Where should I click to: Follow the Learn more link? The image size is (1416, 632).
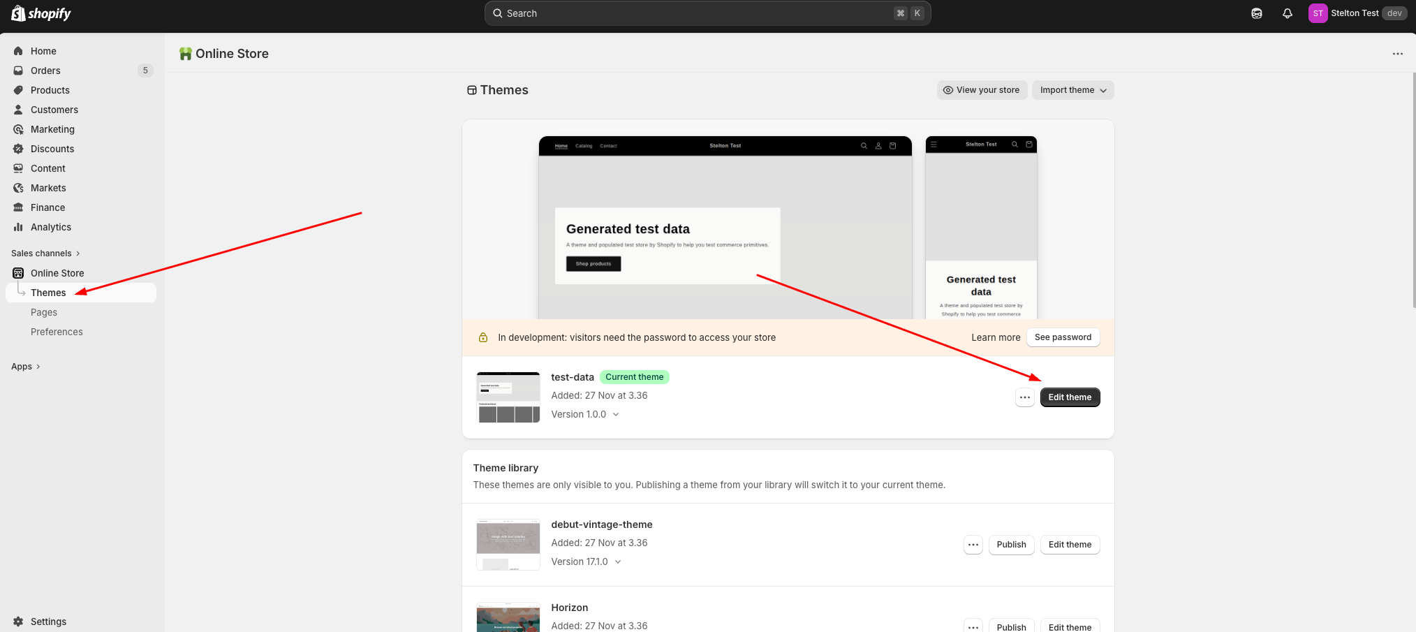coord(995,337)
